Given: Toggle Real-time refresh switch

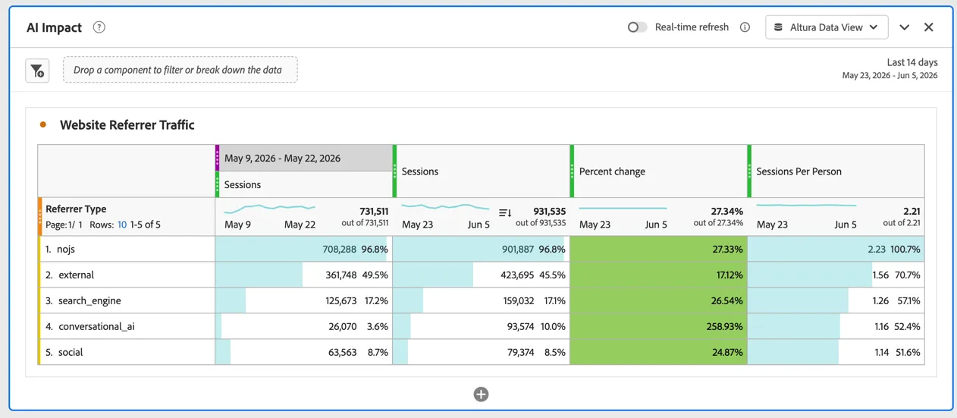Looking at the screenshot, I should click(637, 27).
